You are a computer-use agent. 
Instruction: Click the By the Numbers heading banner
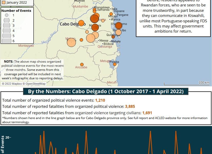point(106,91)
